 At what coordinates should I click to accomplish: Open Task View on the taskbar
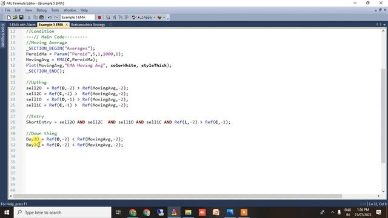(x=118, y=213)
